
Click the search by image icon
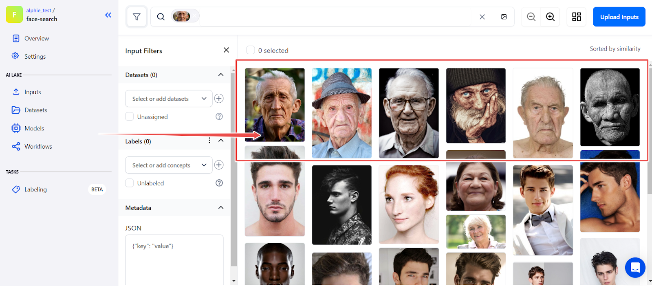pos(504,17)
